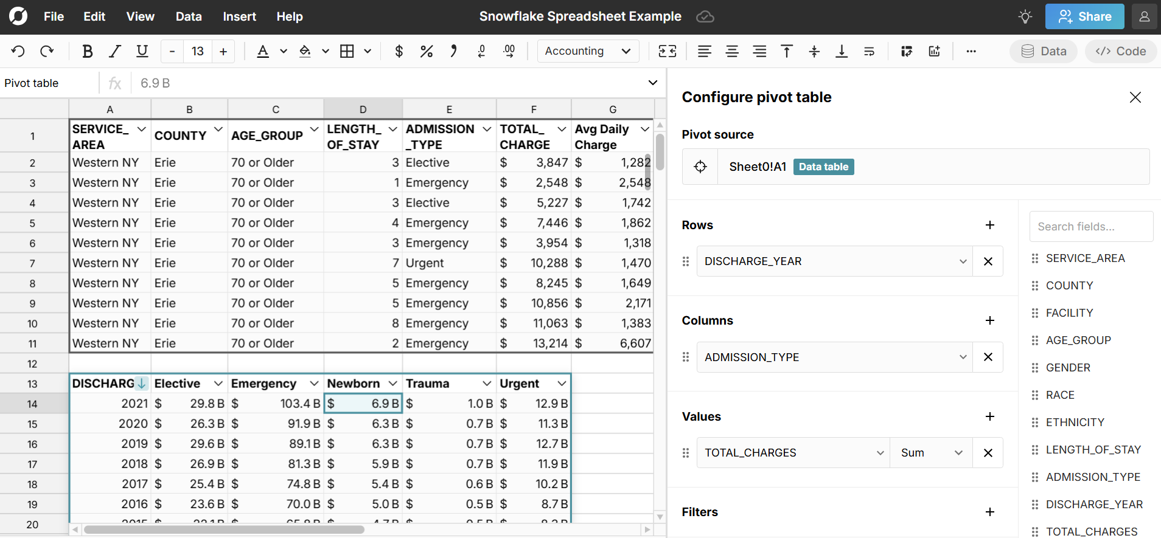Toggle underline formatting
1161x538 pixels.
click(142, 52)
